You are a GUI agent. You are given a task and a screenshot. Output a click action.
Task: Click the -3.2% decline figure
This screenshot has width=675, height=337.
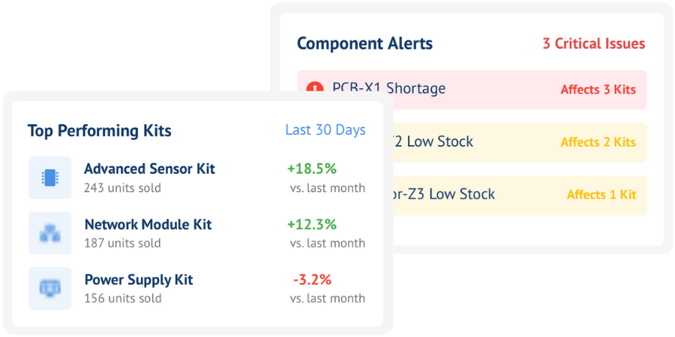(312, 280)
